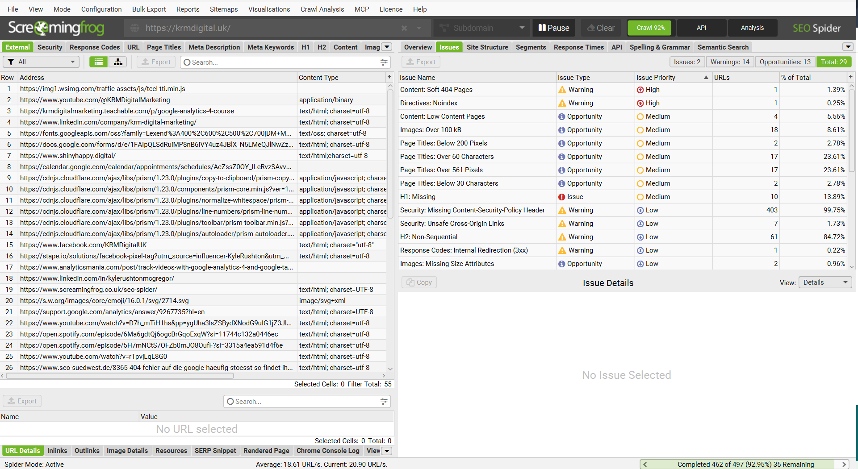This screenshot has height=469, width=858.
Task: Click the globe icon in the URL bar
Action: pos(134,28)
